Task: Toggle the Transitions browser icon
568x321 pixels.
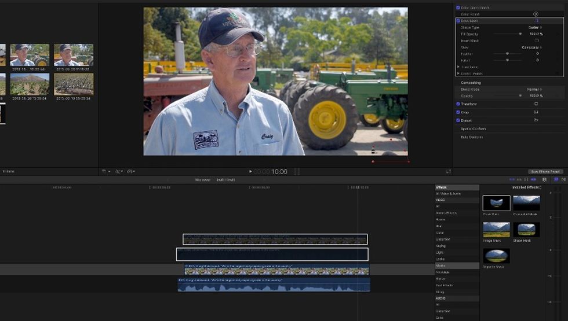Action: [x=563, y=180]
